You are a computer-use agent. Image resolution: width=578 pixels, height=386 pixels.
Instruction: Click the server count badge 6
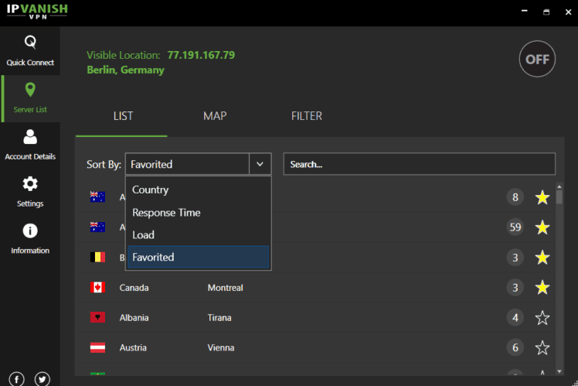(x=515, y=347)
